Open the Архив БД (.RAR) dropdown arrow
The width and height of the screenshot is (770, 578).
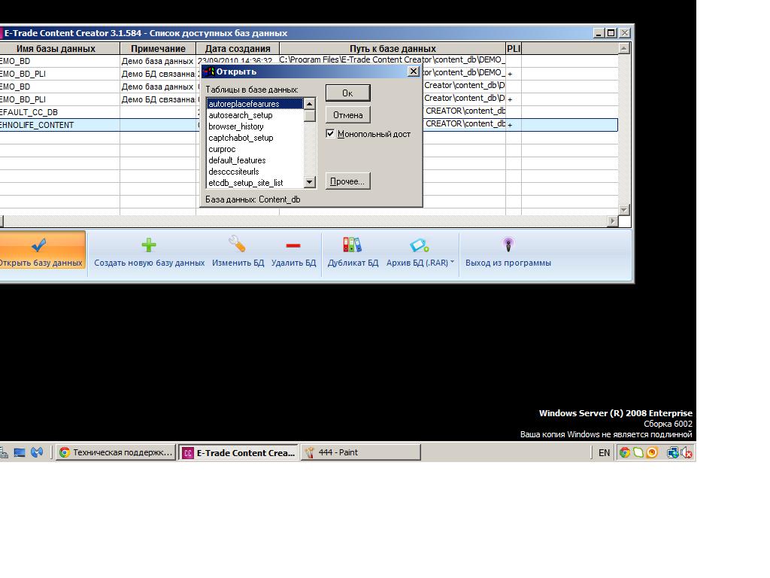click(452, 262)
